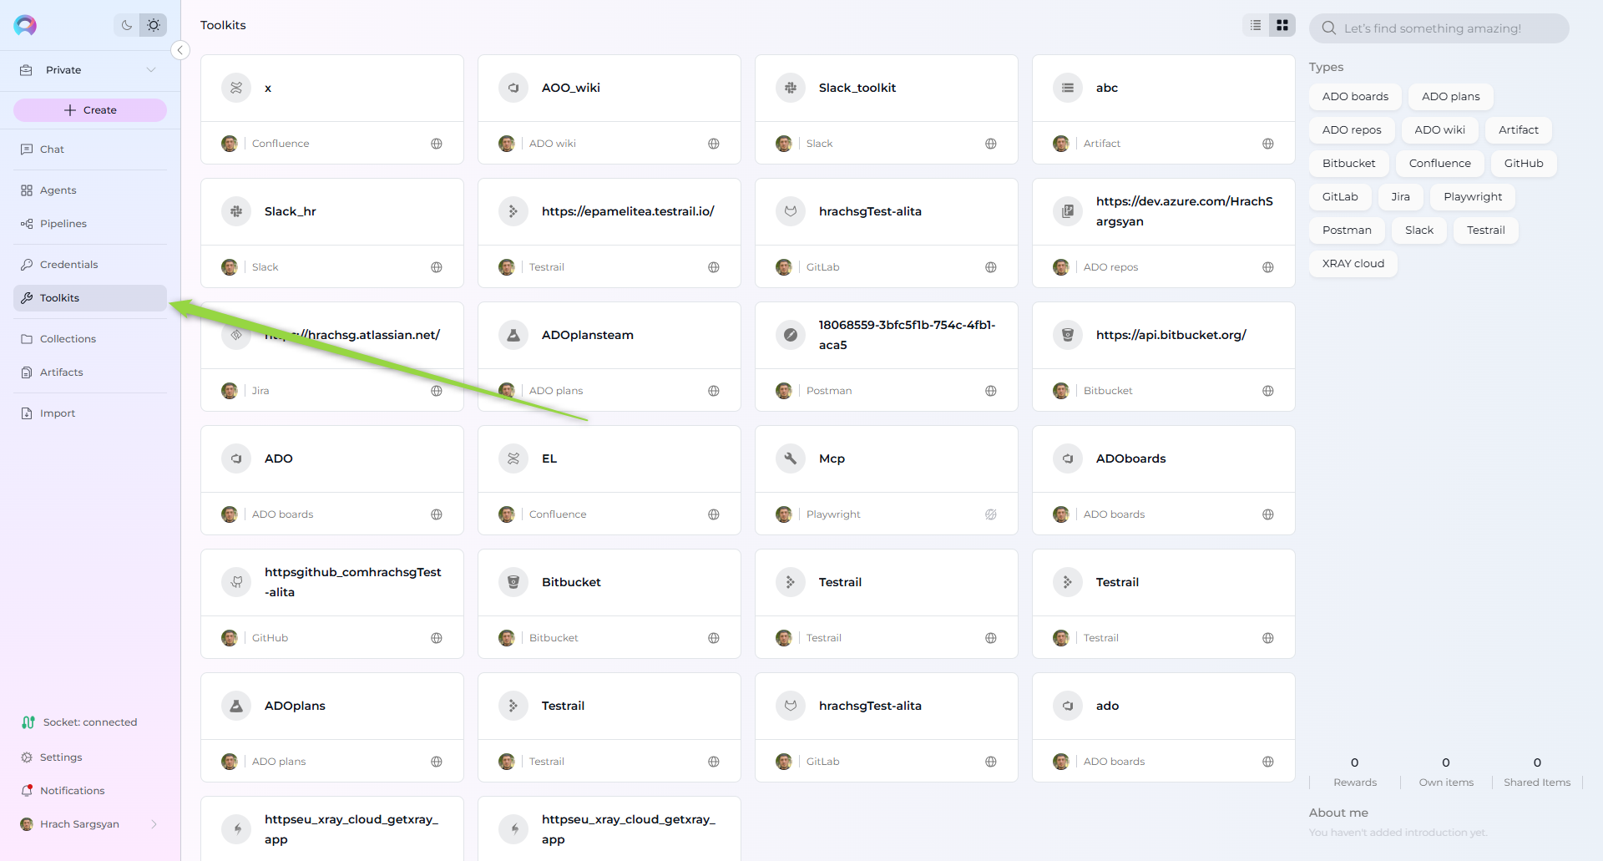Filter by ADO repos type
Viewport: 1603px width, 861px height.
coord(1352,130)
